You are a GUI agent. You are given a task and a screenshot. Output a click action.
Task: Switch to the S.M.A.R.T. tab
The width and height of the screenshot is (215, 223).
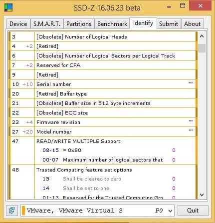[47, 24]
